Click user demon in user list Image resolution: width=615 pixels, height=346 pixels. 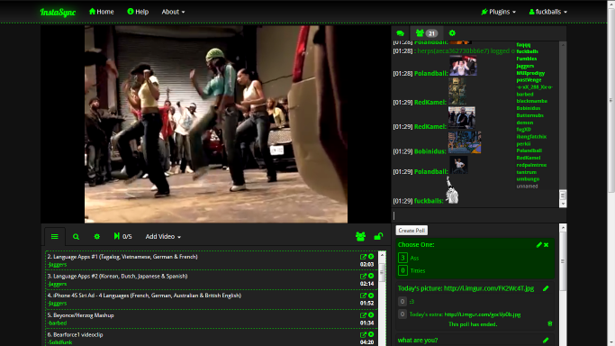(x=525, y=123)
